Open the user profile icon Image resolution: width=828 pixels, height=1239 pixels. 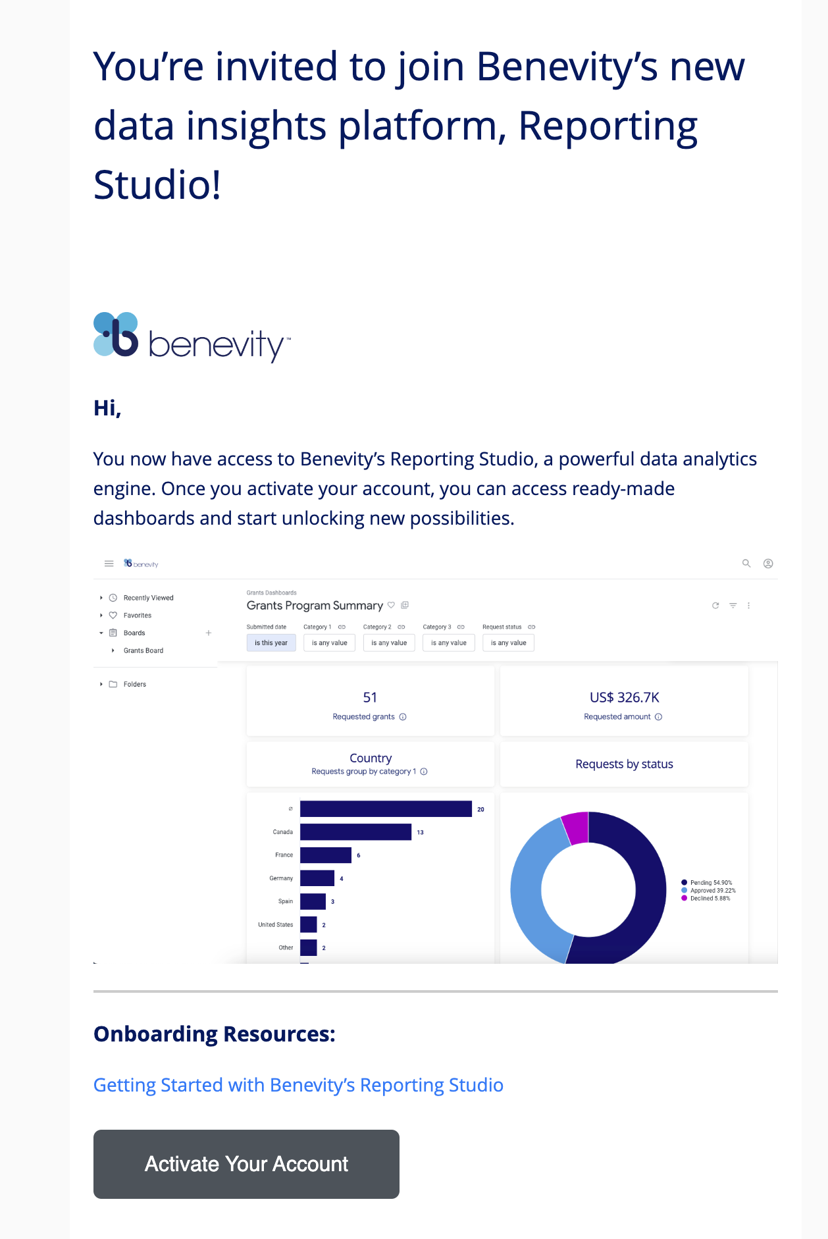click(768, 564)
